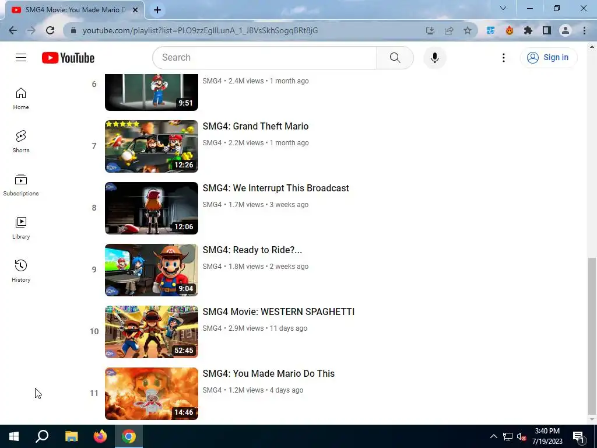Click the search magnifier button

tap(395, 58)
